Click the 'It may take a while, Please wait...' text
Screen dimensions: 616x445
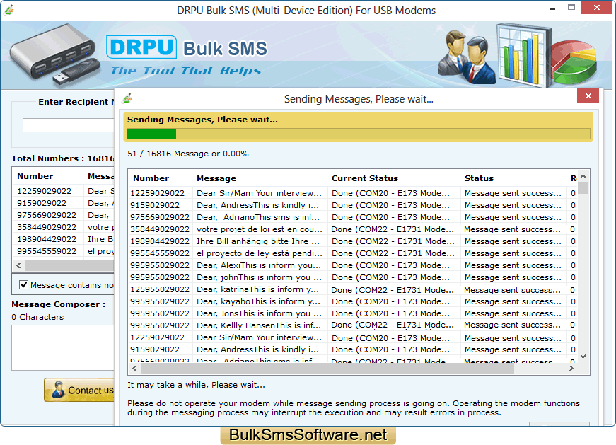[x=196, y=385]
